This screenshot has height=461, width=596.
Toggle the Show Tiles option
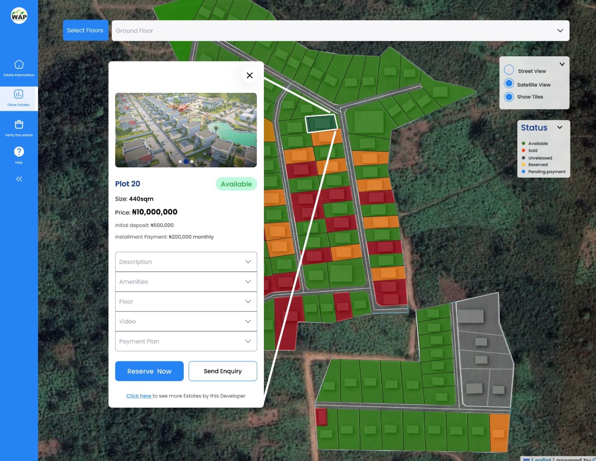pos(509,97)
